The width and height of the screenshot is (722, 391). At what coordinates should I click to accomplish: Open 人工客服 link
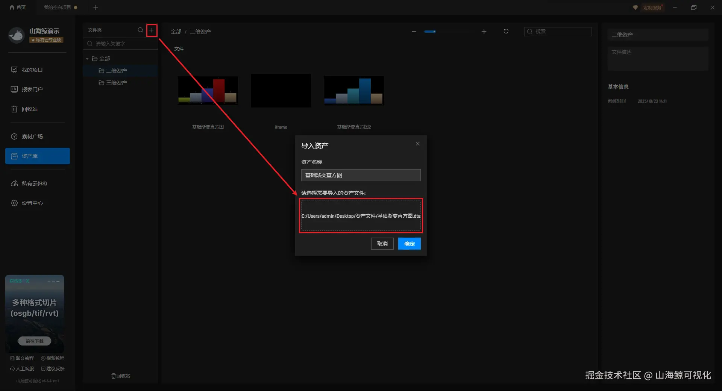(22, 369)
